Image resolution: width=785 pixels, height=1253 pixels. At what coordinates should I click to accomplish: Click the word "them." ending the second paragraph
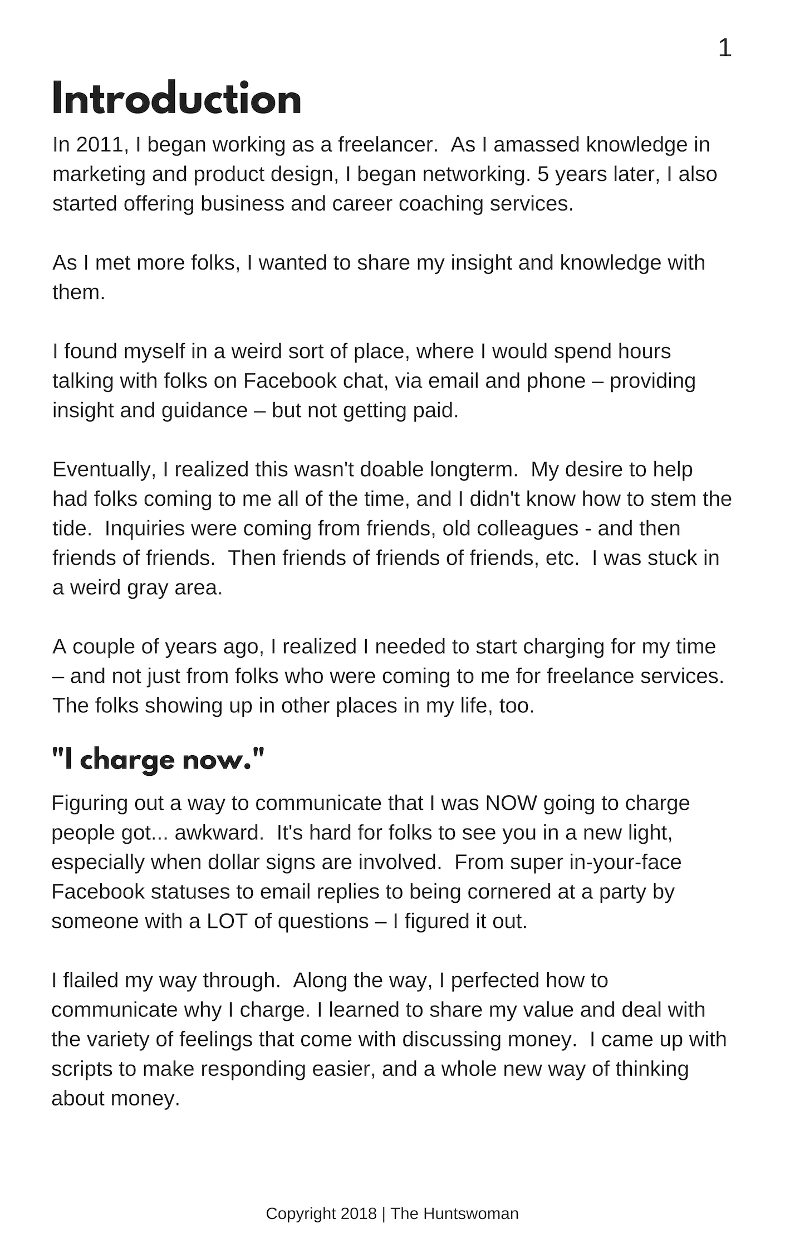point(78,292)
